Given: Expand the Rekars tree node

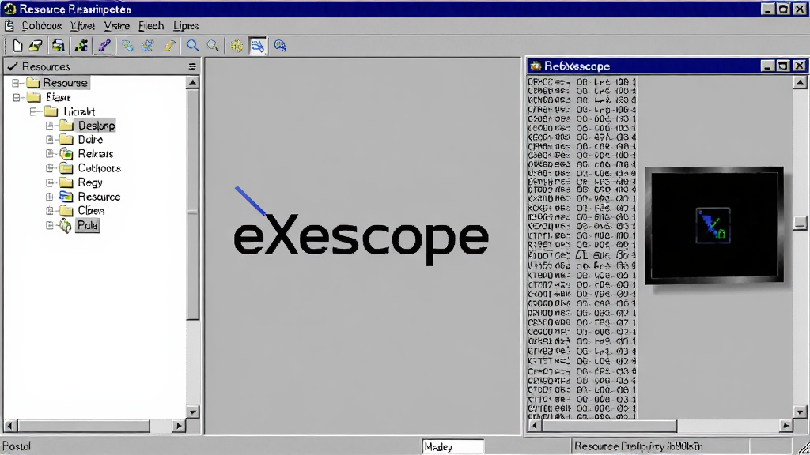Looking at the screenshot, I should click(50, 153).
